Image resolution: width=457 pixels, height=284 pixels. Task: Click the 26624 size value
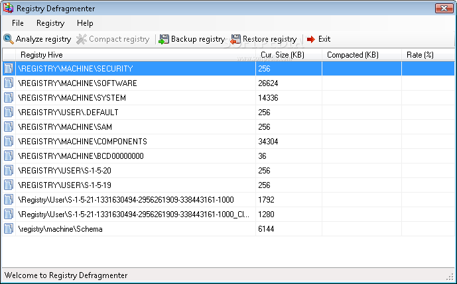point(268,83)
